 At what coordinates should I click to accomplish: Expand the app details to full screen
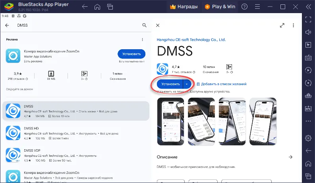[x=282, y=25]
